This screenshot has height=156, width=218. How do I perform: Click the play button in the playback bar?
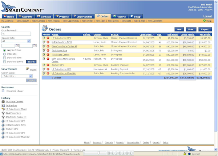(x=116, y=153)
